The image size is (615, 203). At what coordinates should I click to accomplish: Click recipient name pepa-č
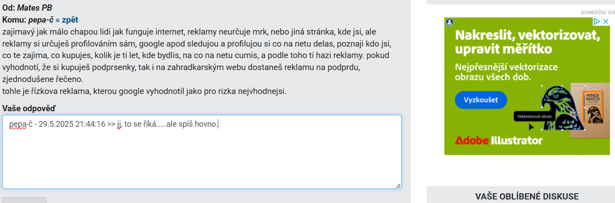click(41, 20)
